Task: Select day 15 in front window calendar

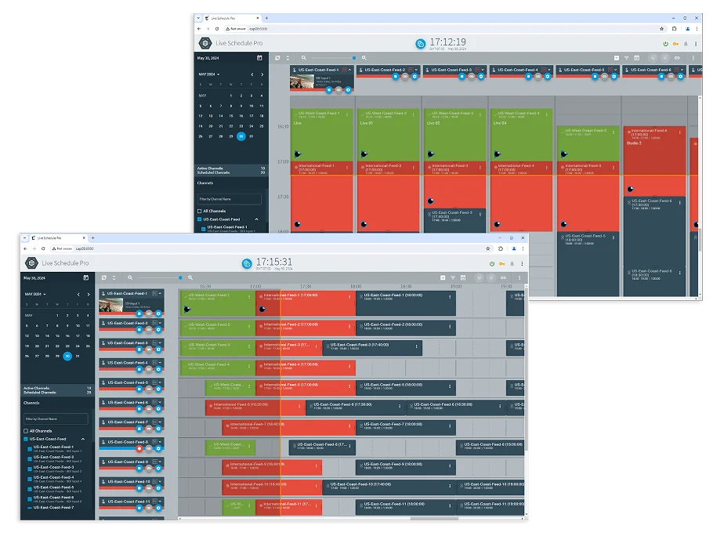Action: (57, 336)
